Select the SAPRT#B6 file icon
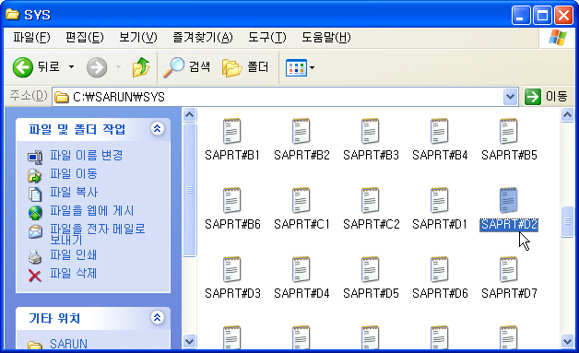The height and width of the screenshot is (353, 579). tap(232, 200)
